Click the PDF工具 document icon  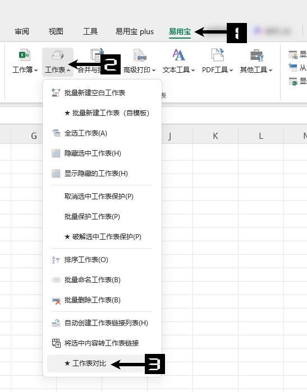[x=218, y=55]
